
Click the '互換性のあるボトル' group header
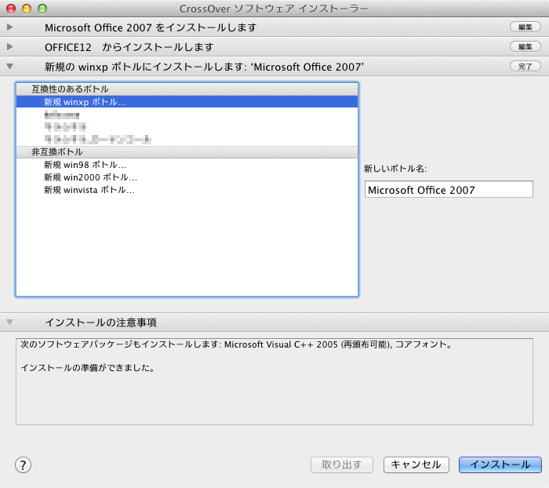tap(187, 89)
